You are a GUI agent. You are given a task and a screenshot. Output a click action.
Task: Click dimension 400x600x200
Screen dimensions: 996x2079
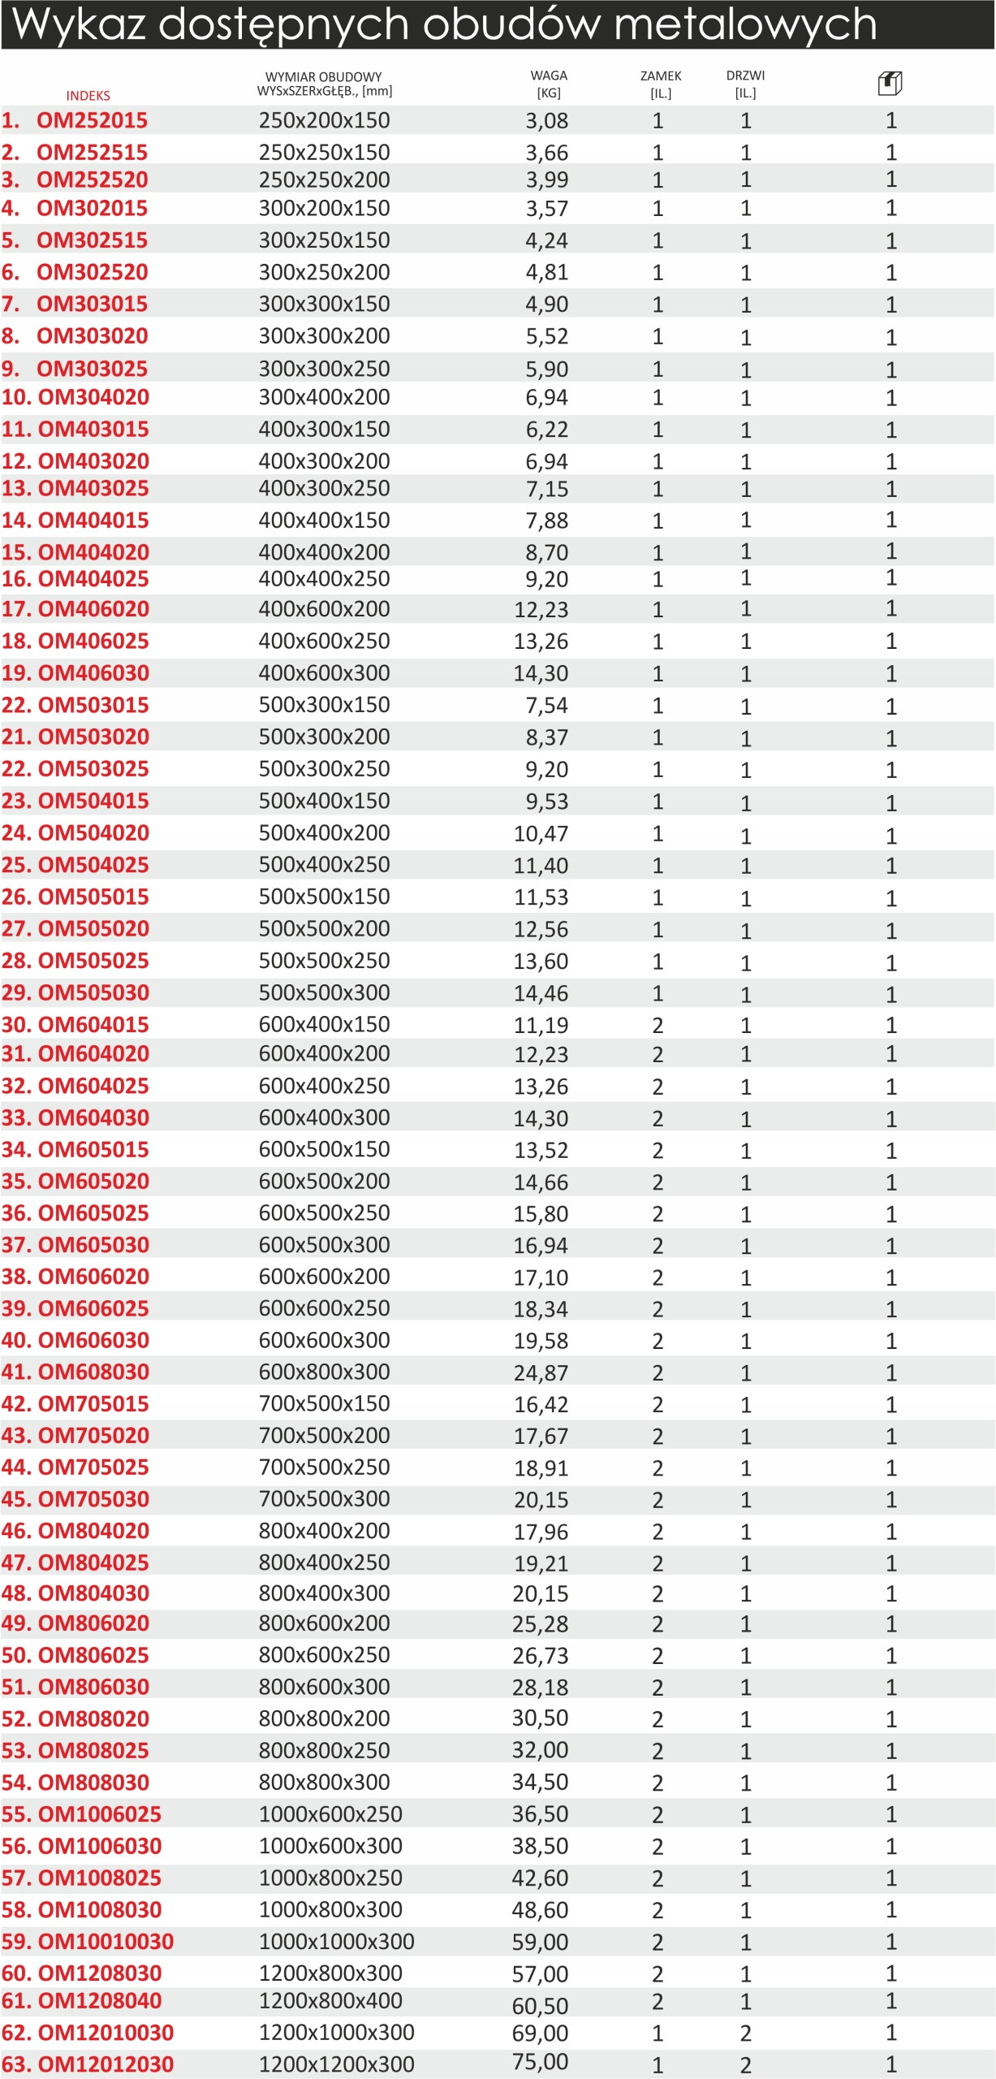324,609
